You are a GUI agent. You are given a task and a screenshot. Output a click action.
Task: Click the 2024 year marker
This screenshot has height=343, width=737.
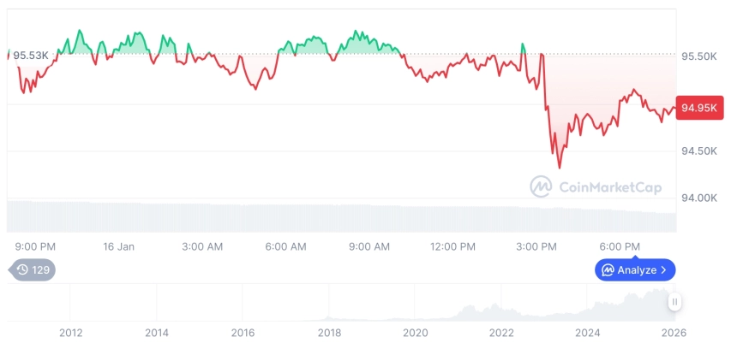tap(587, 332)
